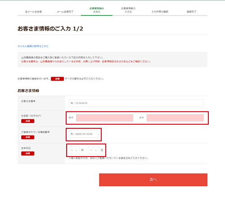Focus the registered phone number field
This screenshot has width=225, height=205.
click(x=83, y=134)
